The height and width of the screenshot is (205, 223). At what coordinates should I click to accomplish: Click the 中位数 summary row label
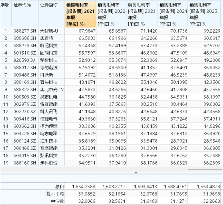(x=57, y=201)
